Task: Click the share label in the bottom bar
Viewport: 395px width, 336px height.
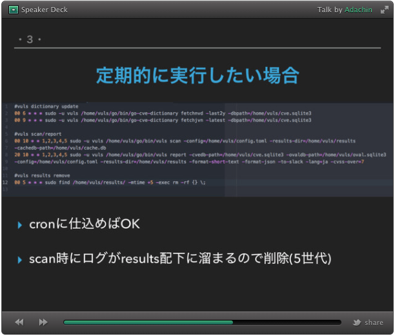Action: [x=374, y=322]
